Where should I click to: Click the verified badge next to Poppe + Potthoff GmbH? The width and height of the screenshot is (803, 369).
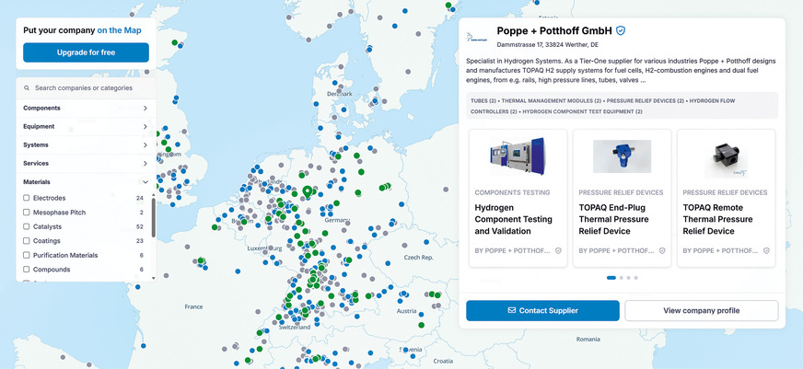pyautogui.click(x=621, y=30)
